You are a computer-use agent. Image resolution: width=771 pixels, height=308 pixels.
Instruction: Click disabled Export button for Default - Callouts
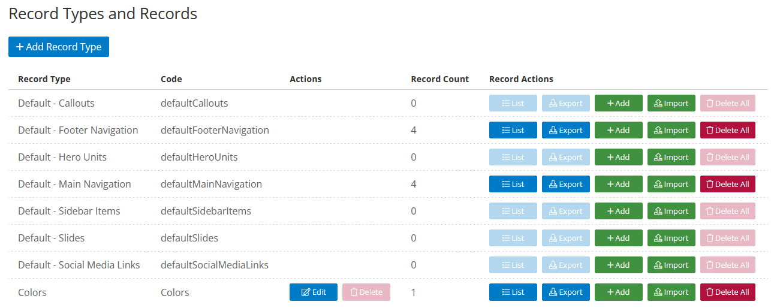[566, 103]
